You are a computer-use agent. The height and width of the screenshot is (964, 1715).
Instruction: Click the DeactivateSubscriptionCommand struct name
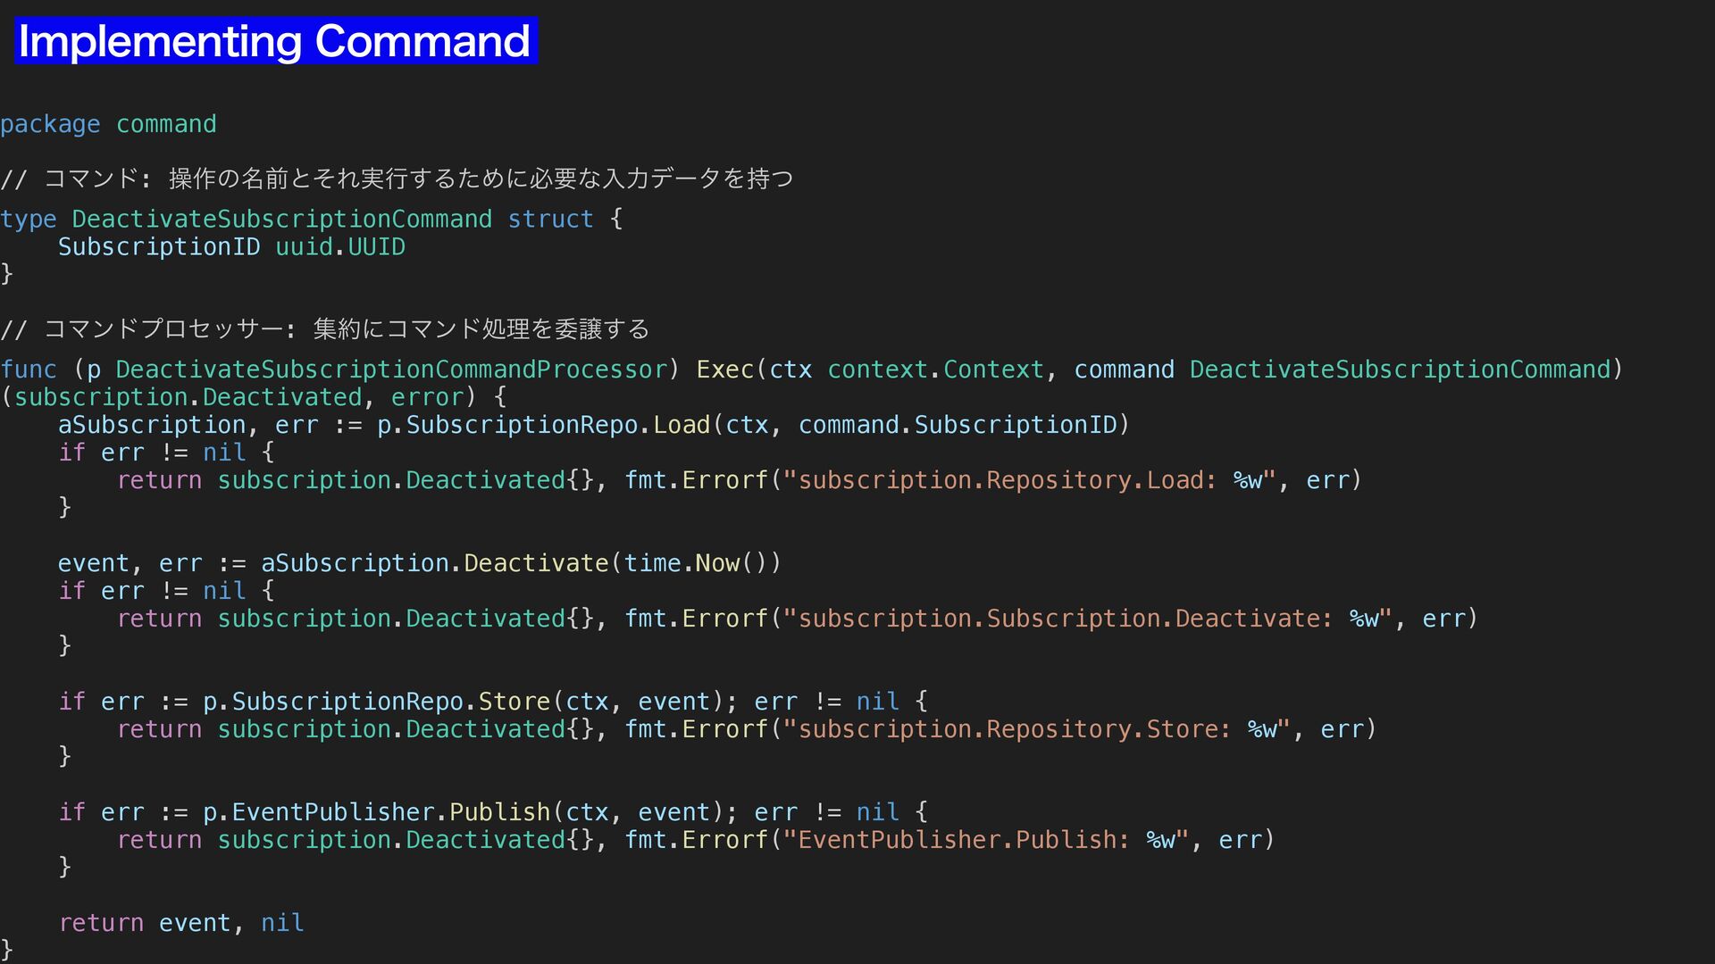coord(281,219)
